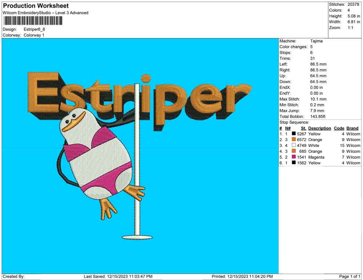Click the 'Down' value 64.5 mm
The width and height of the screenshot is (363, 280).
click(318, 82)
